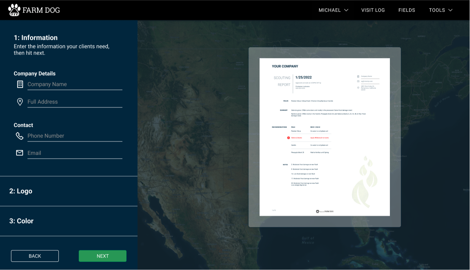
Task: Click the scouting report preview
Action: click(325, 137)
